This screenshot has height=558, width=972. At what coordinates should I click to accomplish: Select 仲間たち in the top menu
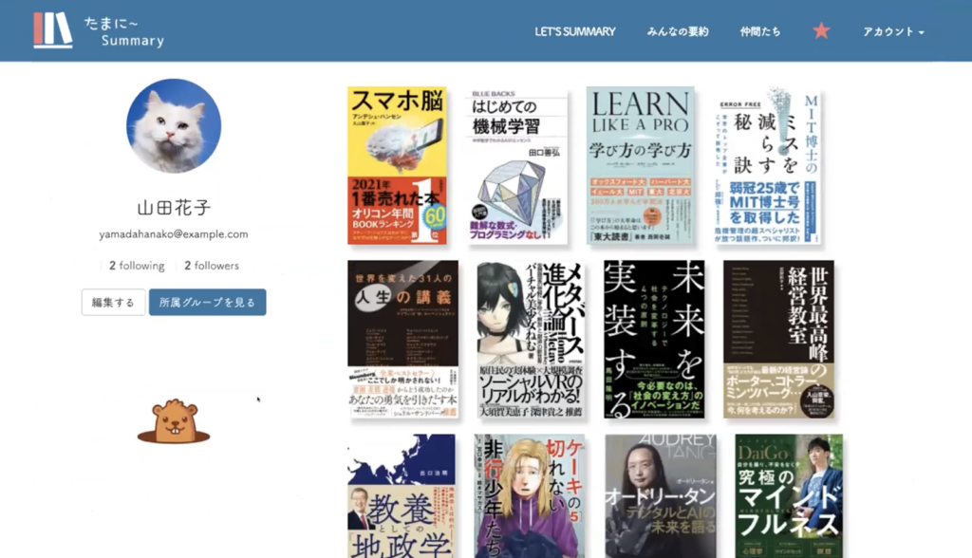point(760,31)
